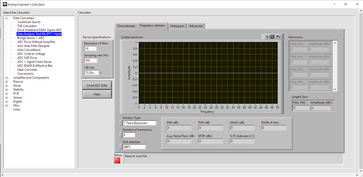Click the SFDR (dBc) output field
Image resolution: width=363 pixels, height=177 pixels.
[x=211, y=141]
